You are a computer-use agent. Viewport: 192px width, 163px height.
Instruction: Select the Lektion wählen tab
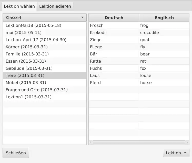click(x=19, y=6)
